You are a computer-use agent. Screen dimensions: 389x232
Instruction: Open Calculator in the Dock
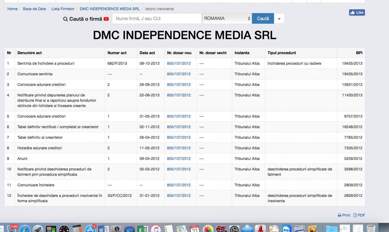[77, 229]
